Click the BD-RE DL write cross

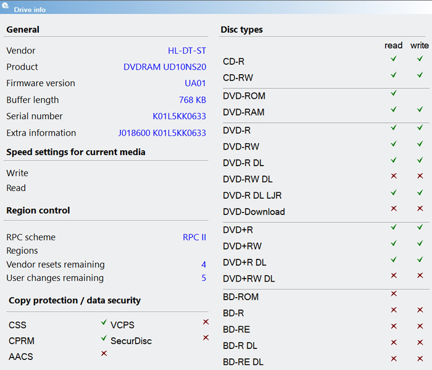pyautogui.click(x=420, y=359)
